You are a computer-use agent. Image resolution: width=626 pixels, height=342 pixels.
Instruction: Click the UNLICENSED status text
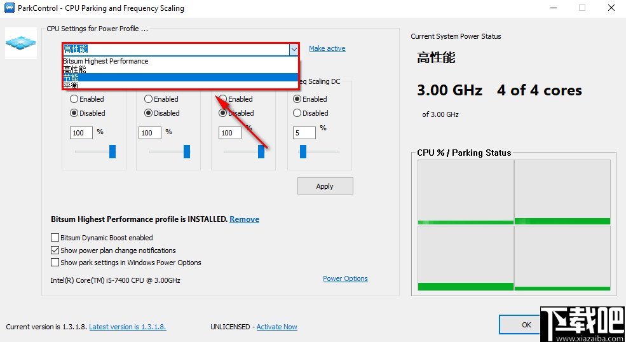coord(230,327)
